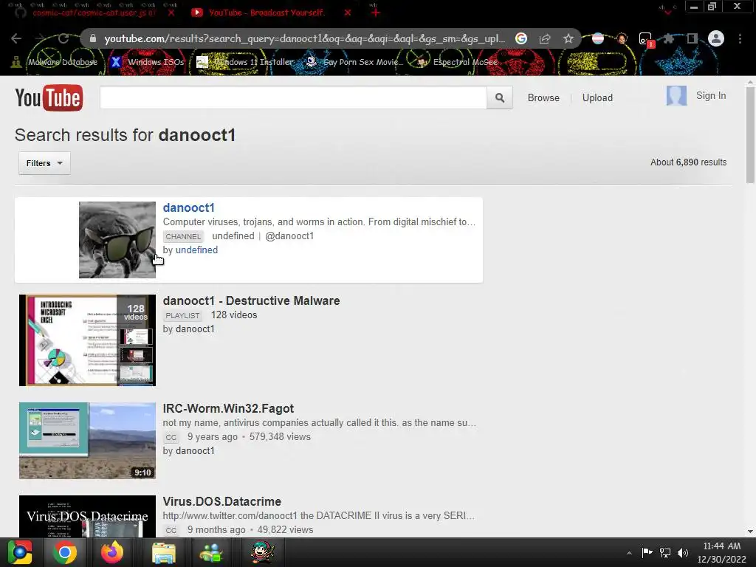Open Espectral McGee bookmark
The width and height of the screenshot is (756, 567).
click(x=458, y=62)
